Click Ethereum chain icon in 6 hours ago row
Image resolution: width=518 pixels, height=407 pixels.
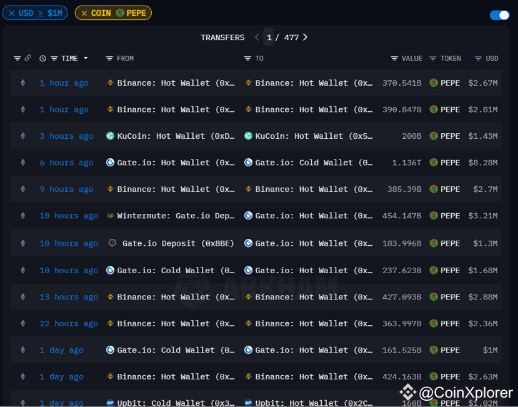pos(22,163)
